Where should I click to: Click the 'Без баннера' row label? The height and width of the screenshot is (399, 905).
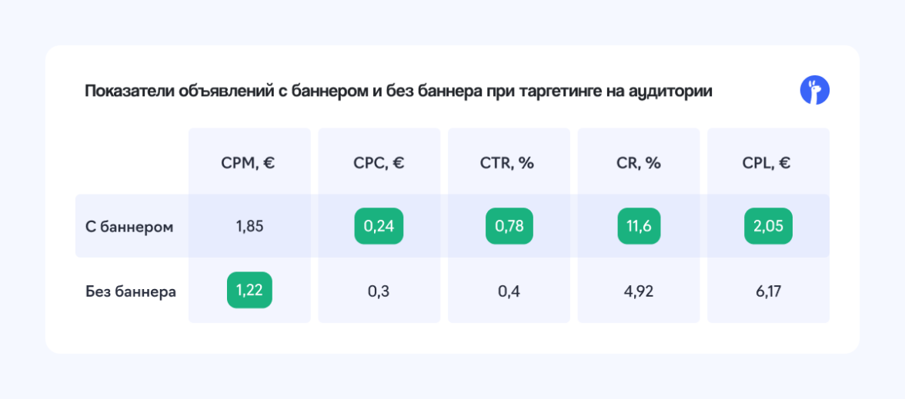(x=131, y=292)
